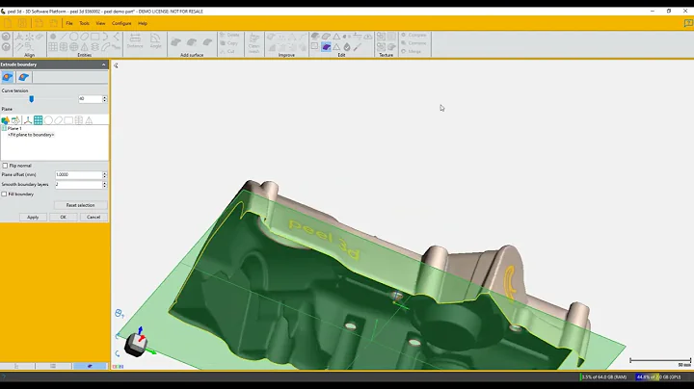
Task: Click the first colored shapes icon in Plane toolbar
Action: [6, 120]
